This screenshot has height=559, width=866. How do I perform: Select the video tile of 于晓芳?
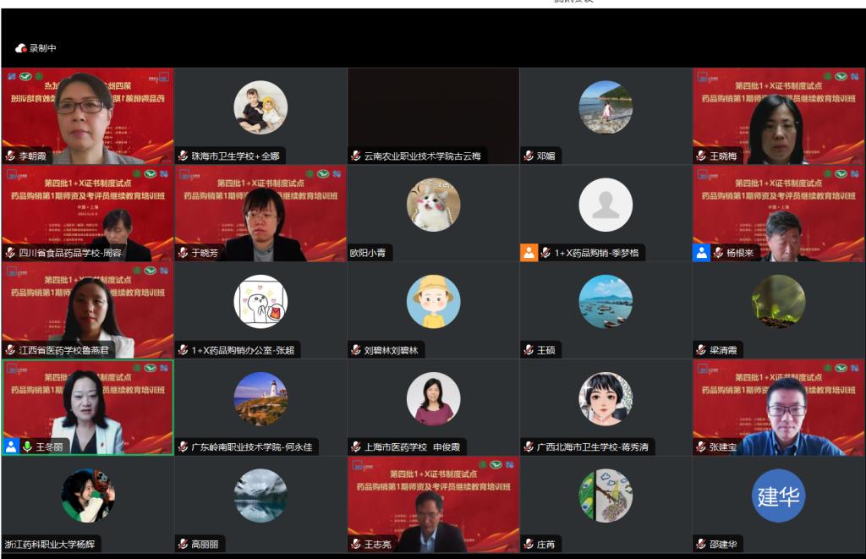tap(260, 213)
